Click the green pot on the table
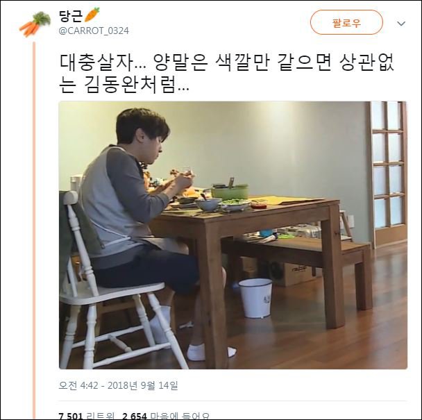The width and height of the screenshot is (422, 420). click(x=230, y=191)
